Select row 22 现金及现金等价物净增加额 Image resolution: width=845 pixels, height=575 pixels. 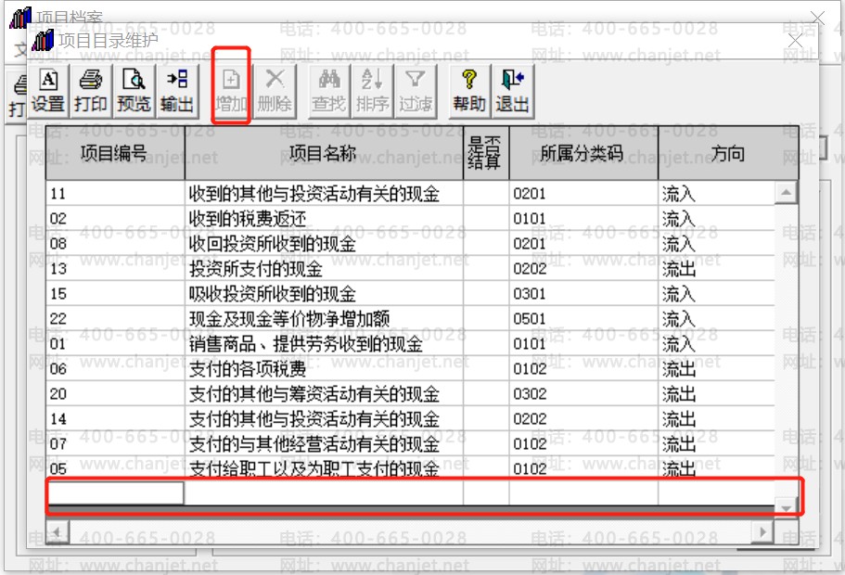click(410, 319)
